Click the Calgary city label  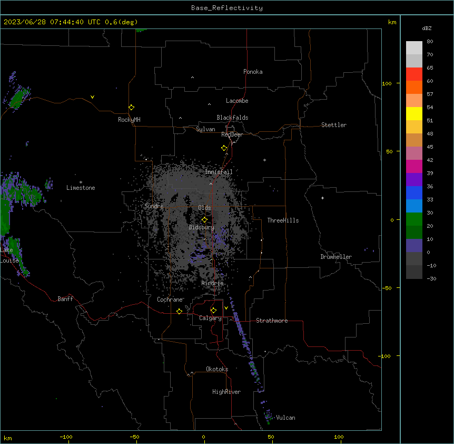click(x=210, y=318)
